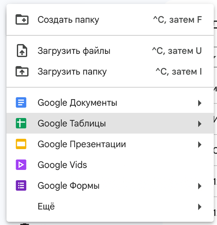
Task: Select the Google Презентации label
Action: tap(82, 144)
